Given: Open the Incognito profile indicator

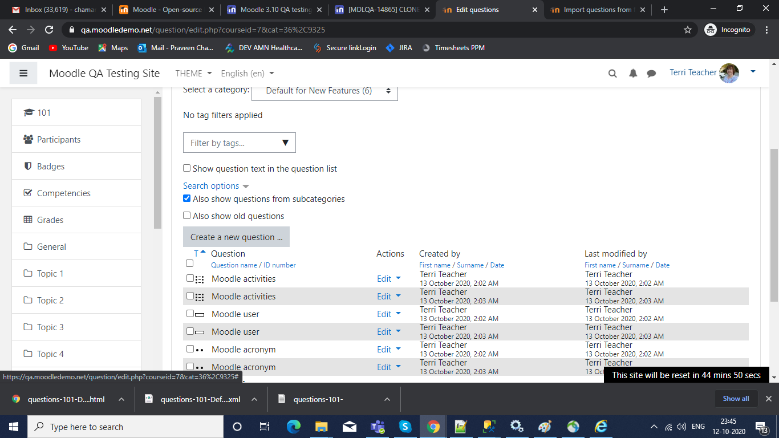Looking at the screenshot, I should click(728, 30).
